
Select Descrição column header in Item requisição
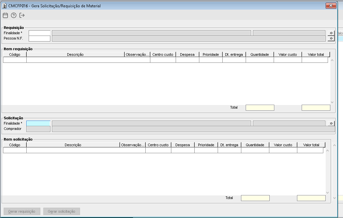tap(75, 54)
